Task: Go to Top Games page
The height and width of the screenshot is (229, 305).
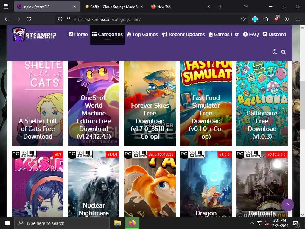Action: coord(142,35)
